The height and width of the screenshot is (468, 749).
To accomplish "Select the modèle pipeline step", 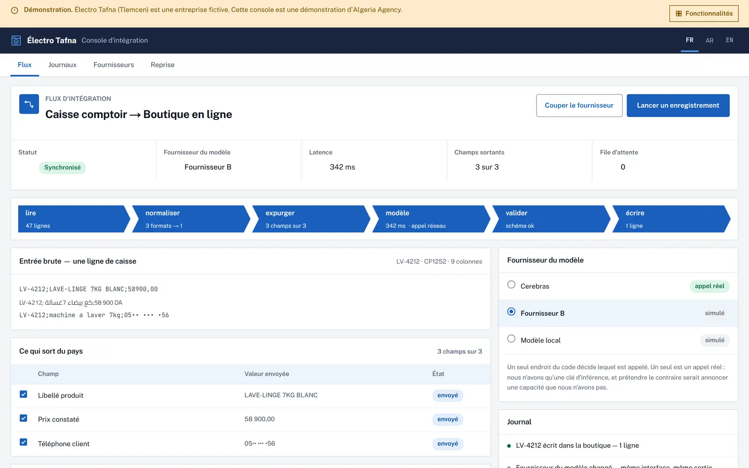I will 431,219.
